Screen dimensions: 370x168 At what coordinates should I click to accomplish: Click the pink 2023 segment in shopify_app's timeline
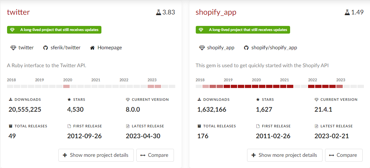click(x=340, y=86)
